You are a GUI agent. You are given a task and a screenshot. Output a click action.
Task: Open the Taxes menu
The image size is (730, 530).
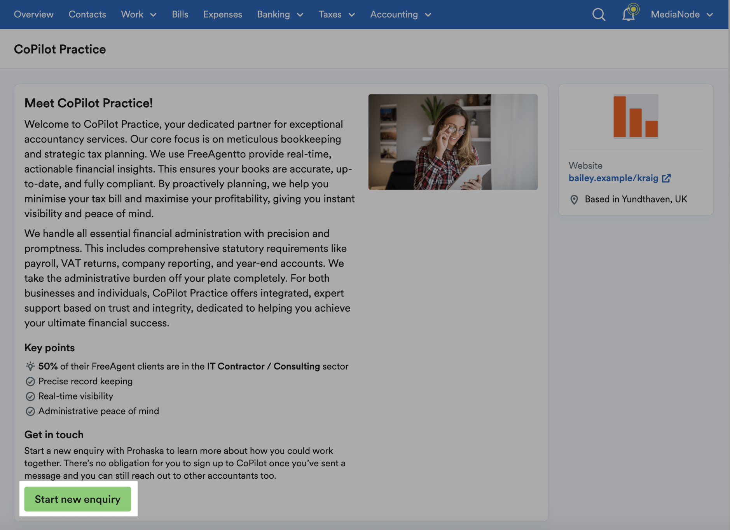337,14
